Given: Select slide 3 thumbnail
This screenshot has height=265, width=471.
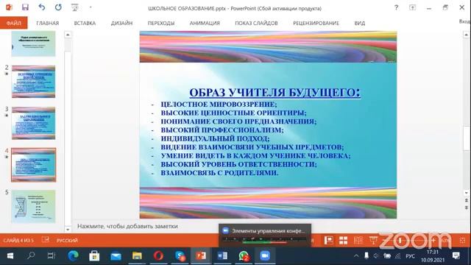Looking at the screenshot, I should (33, 123).
